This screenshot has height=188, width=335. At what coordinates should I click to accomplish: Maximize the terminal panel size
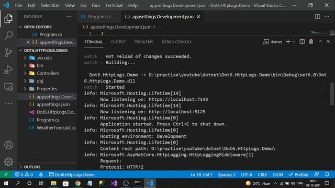coord(320,42)
